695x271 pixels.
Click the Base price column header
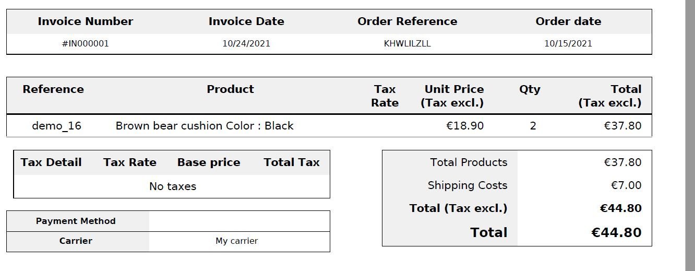pos(209,162)
